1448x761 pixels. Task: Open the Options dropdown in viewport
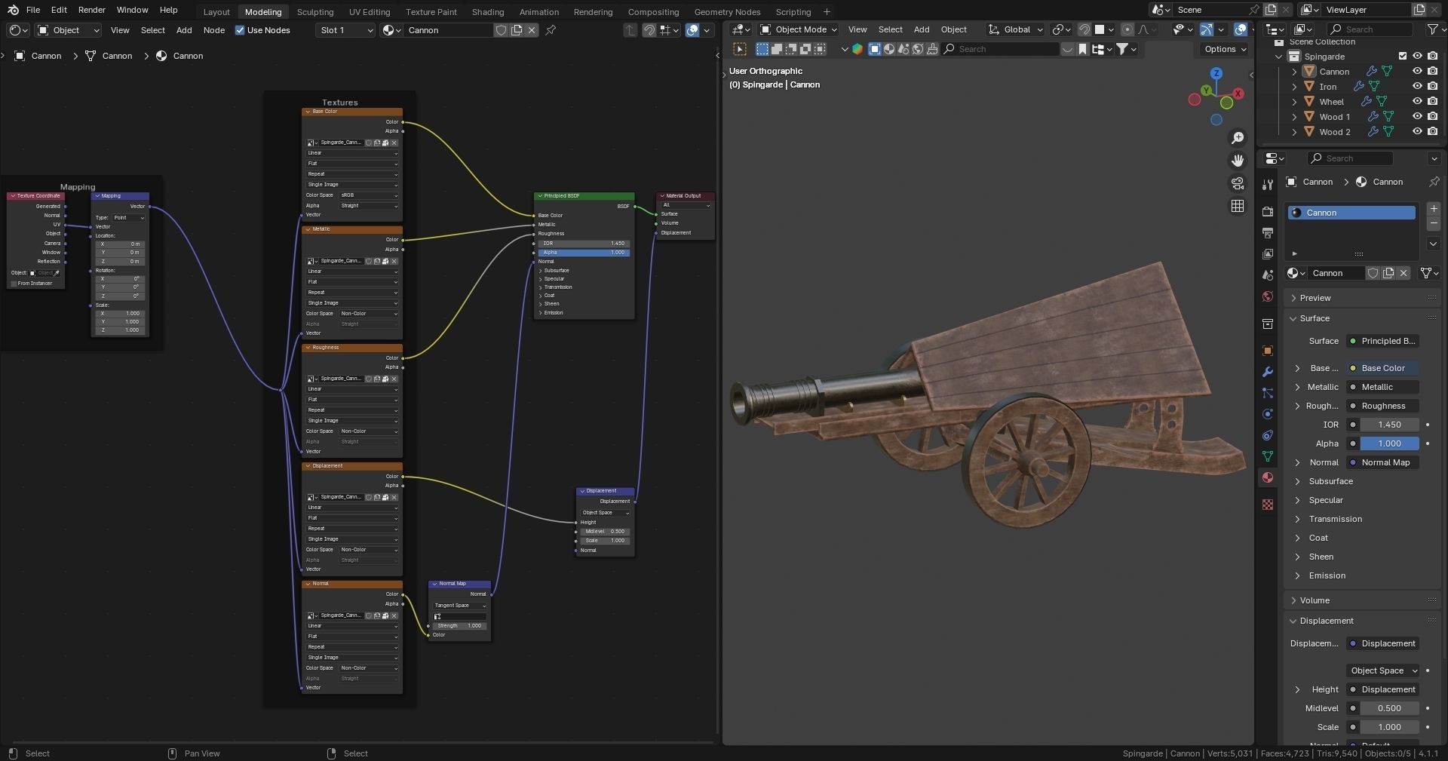pyautogui.click(x=1225, y=49)
